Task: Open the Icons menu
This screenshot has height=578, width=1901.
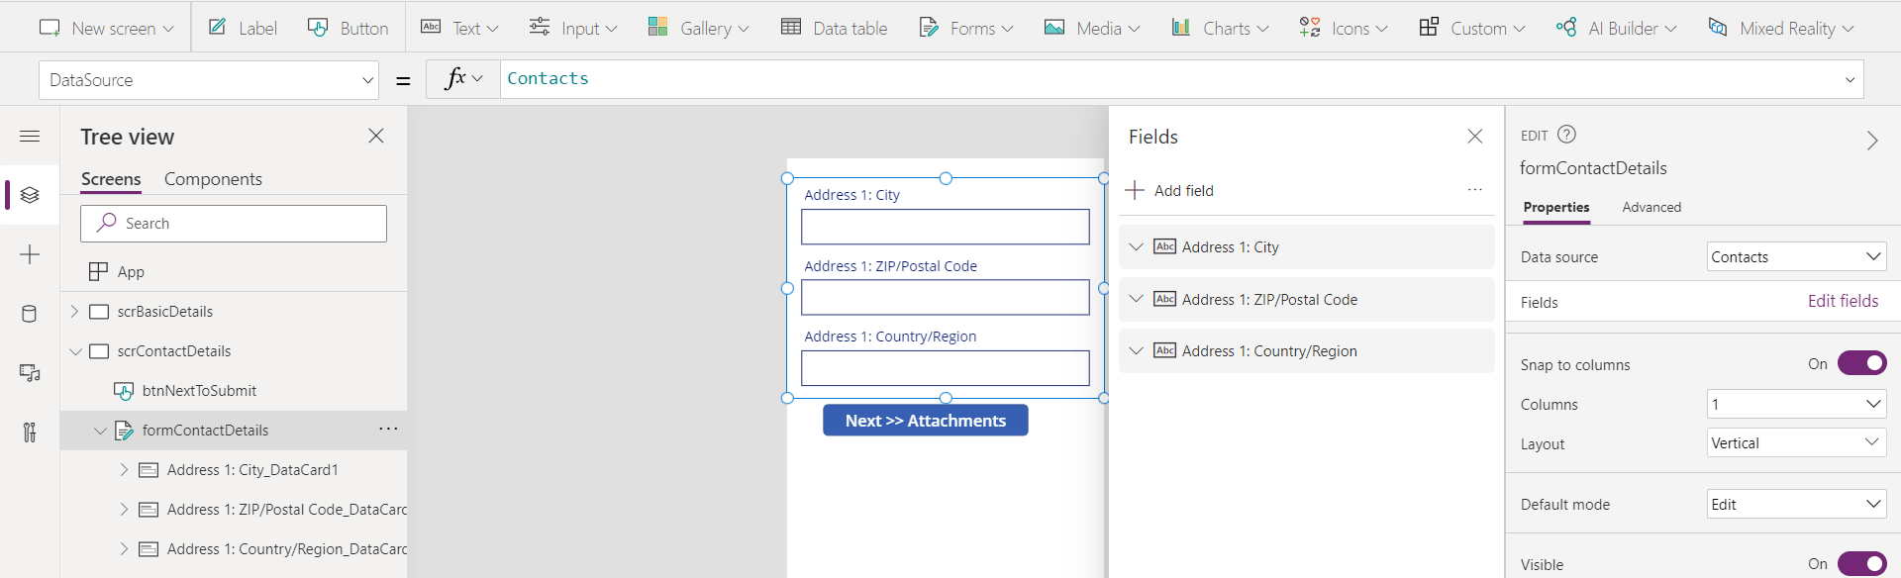Action: (x=1343, y=28)
